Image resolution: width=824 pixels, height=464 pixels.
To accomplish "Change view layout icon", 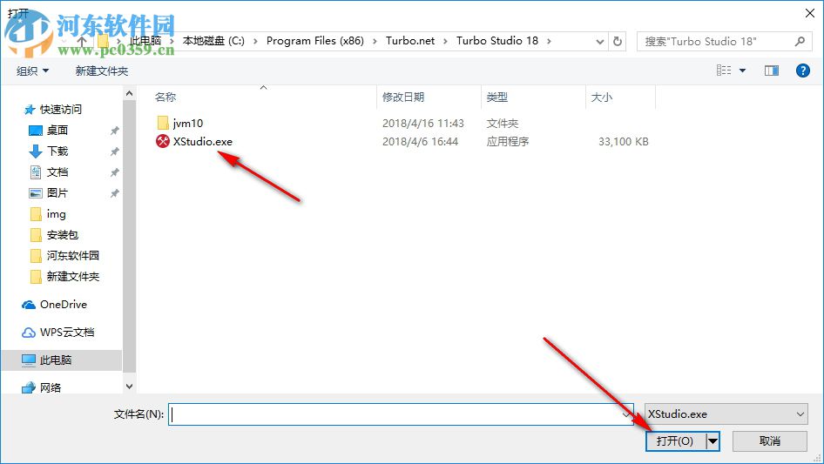I will click(x=724, y=71).
